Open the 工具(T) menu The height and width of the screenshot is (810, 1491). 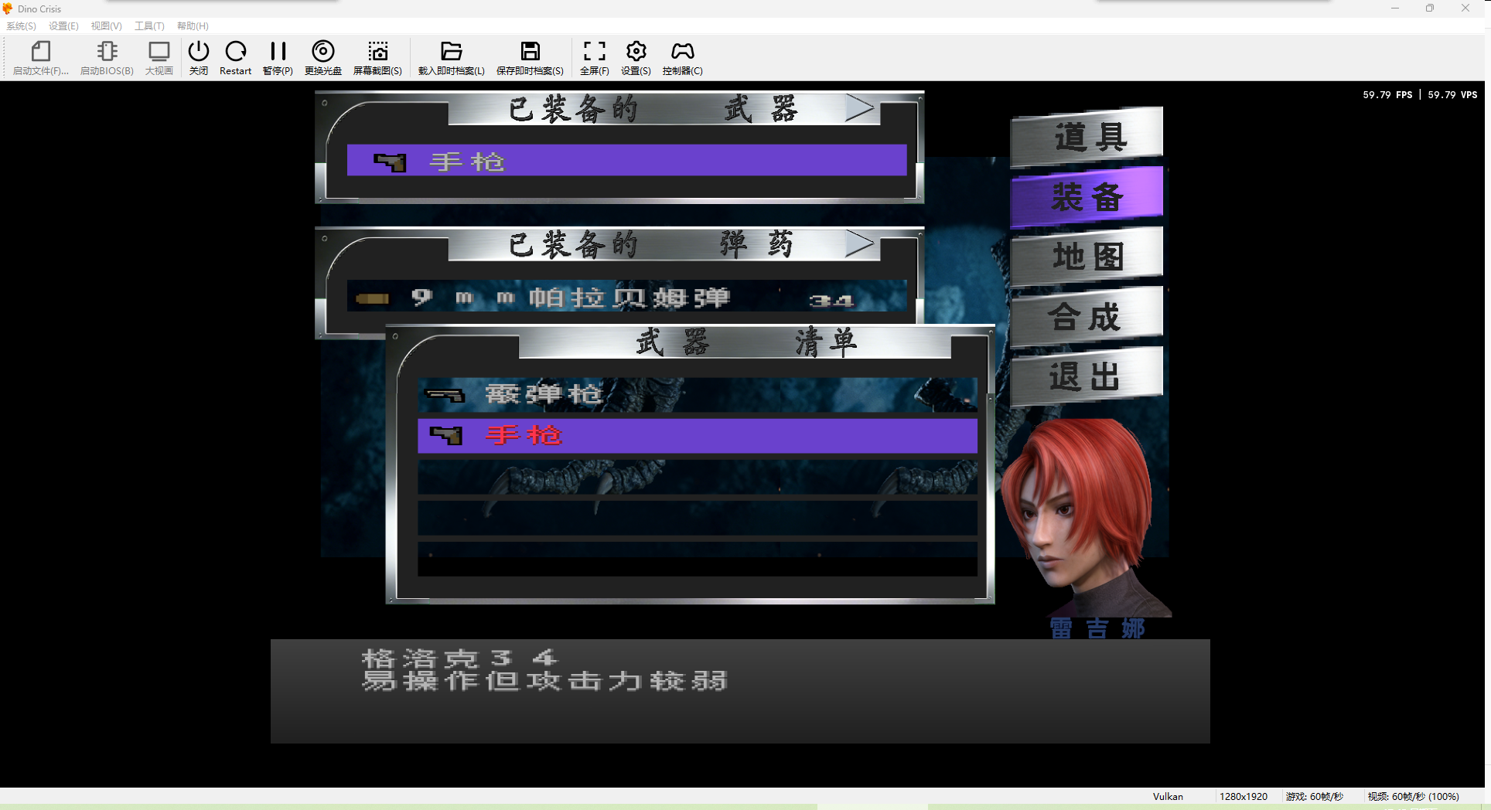click(x=149, y=26)
